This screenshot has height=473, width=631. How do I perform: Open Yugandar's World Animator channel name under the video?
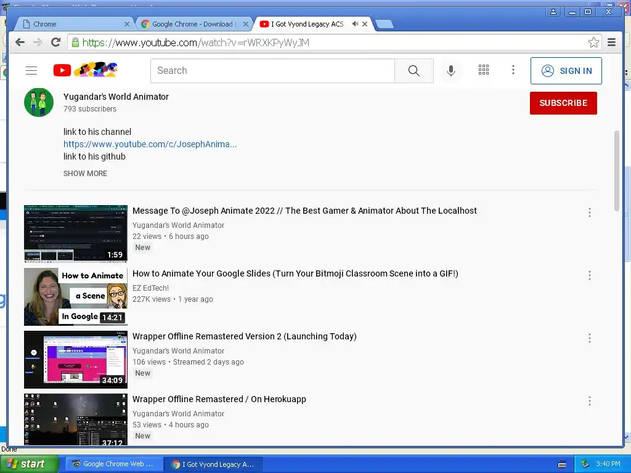tap(116, 97)
